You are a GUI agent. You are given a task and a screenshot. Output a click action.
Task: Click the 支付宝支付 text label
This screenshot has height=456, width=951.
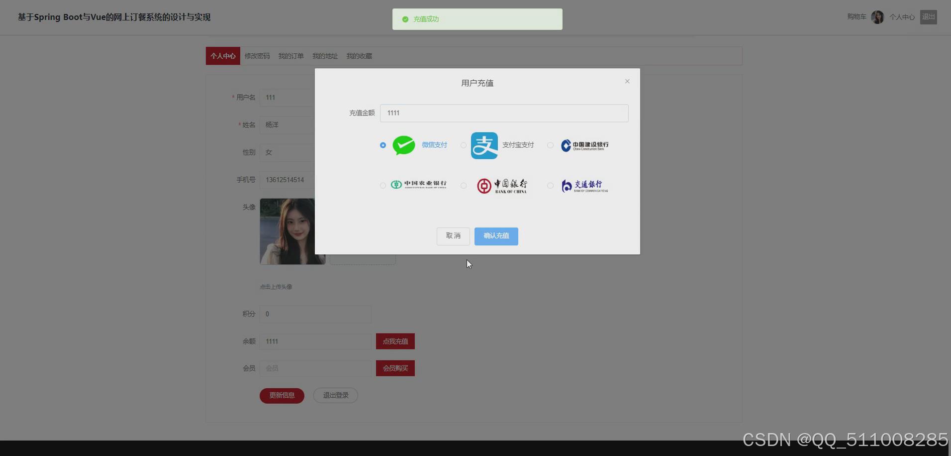(518, 145)
